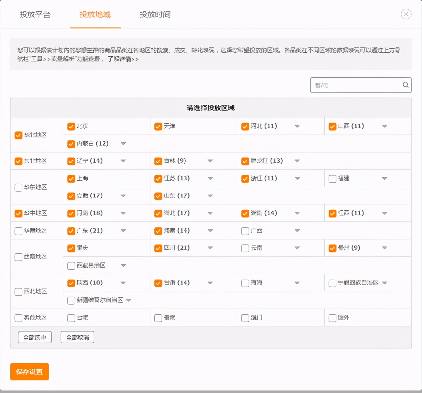
Task: Click the 全部选中 button
Action: coord(34,337)
